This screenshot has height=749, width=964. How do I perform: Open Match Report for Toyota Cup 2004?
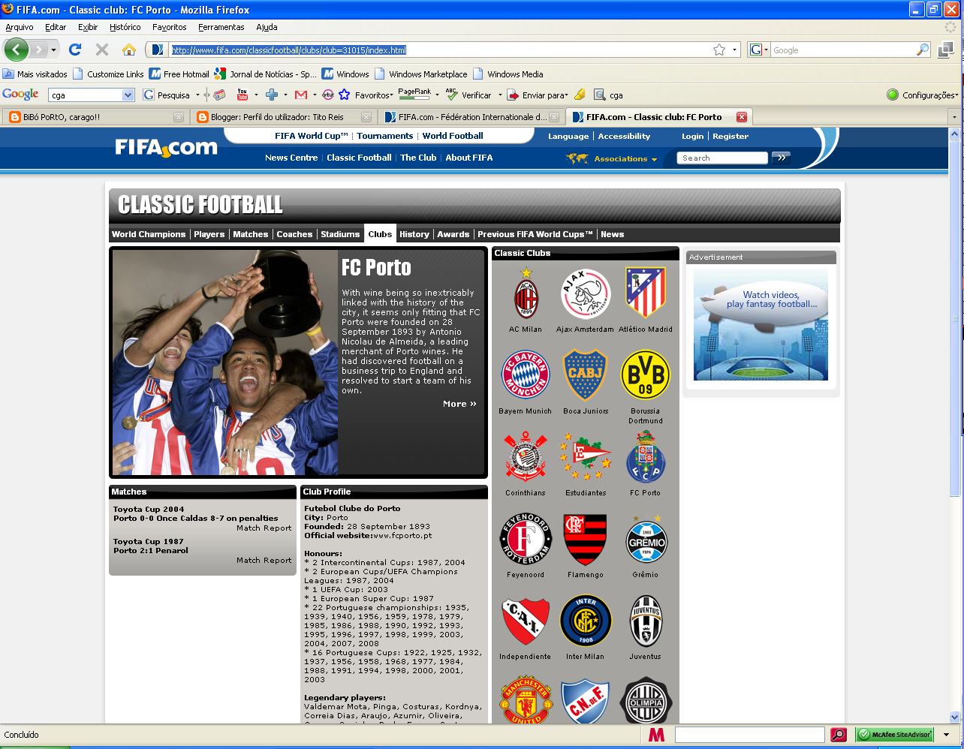pyautogui.click(x=264, y=528)
